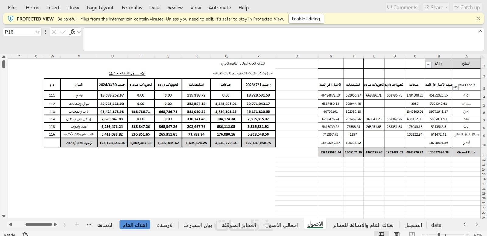Image resolution: width=487 pixels, height=236 pixels.
Task: Click the previous sheet tabs arrow
Action: coord(464,224)
